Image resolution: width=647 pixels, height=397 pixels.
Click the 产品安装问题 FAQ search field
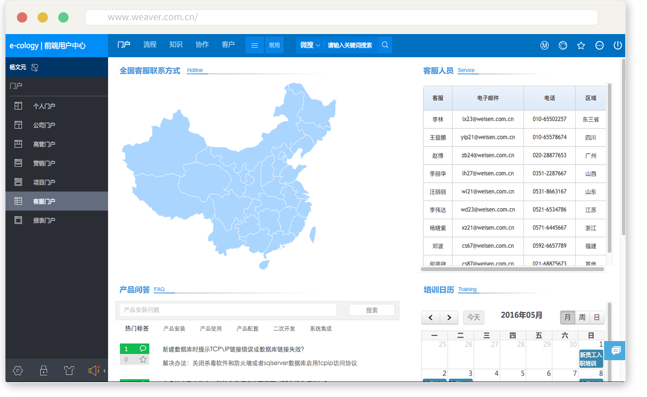[x=228, y=310]
